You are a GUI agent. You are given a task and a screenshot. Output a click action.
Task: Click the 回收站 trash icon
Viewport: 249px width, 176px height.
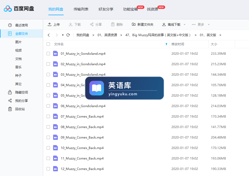tap(10, 109)
